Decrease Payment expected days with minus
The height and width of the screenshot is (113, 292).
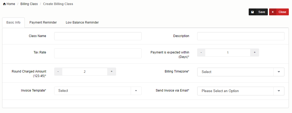coord(201,53)
